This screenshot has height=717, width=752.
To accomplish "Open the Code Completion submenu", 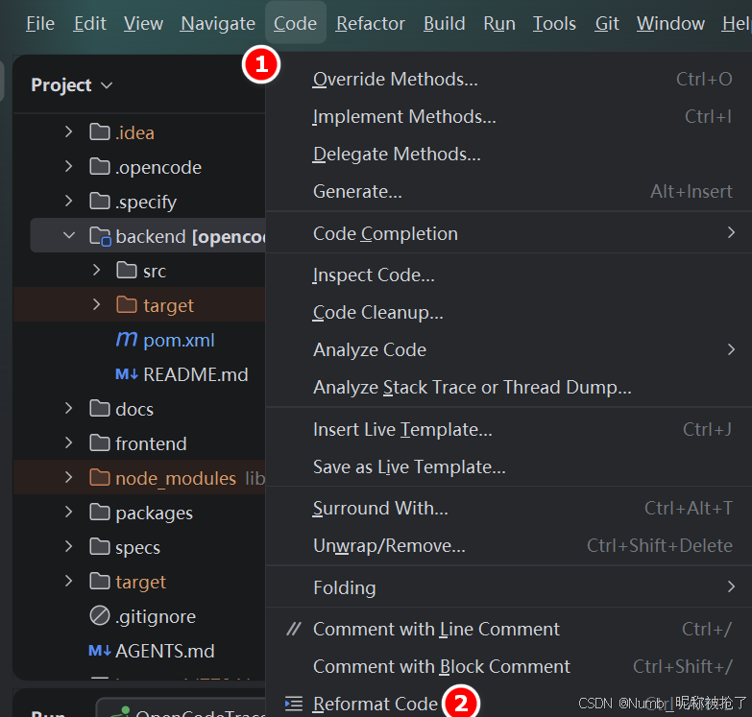I will (x=509, y=233).
